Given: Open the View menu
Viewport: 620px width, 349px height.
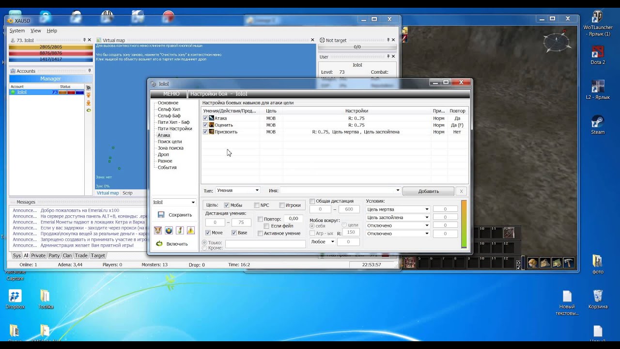Looking at the screenshot, I should coord(36,31).
